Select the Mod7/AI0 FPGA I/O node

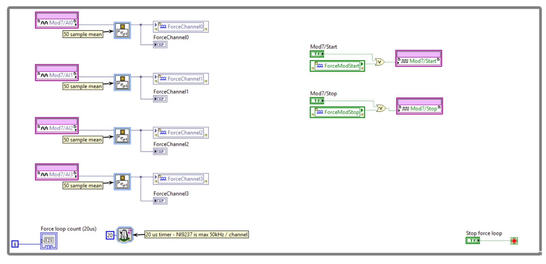coord(57,20)
